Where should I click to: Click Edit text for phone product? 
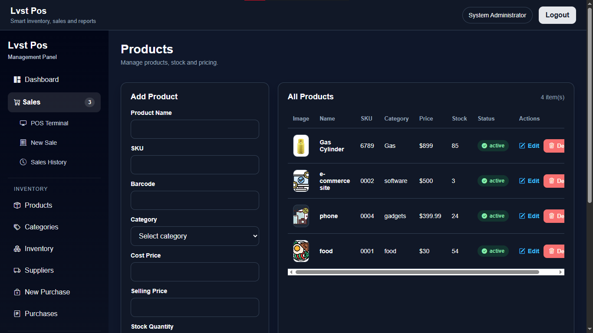coord(534,216)
